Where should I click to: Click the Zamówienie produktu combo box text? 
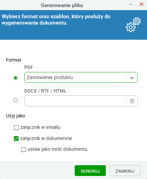click(x=50, y=77)
